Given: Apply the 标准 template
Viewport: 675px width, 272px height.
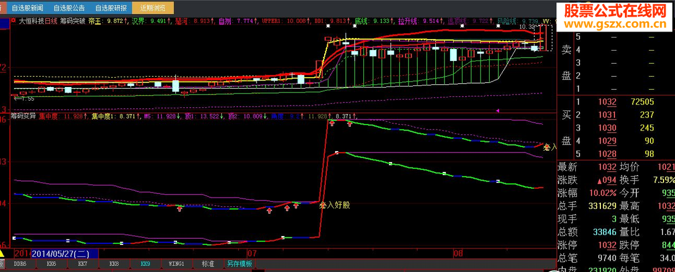Looking at the screenshot, I should click(x=208, y=264).
